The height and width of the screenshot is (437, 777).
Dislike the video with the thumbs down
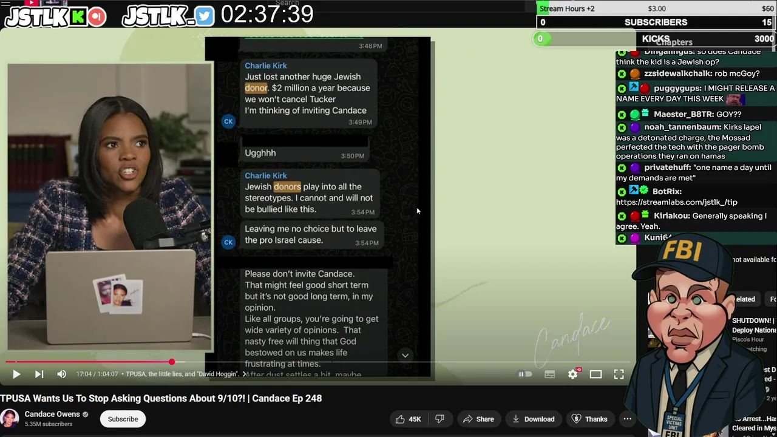tap(440, 419)
